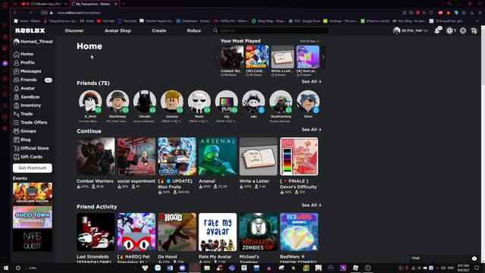This screenshot has height=273, width=485.
Task: Open Gucci Town event banner
Action: [x=33, y=217]
